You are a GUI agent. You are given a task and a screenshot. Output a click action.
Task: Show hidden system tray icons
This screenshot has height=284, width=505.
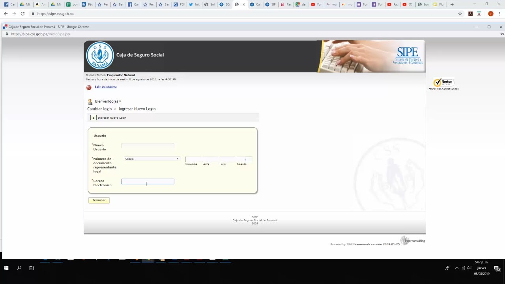coord(457,268)
